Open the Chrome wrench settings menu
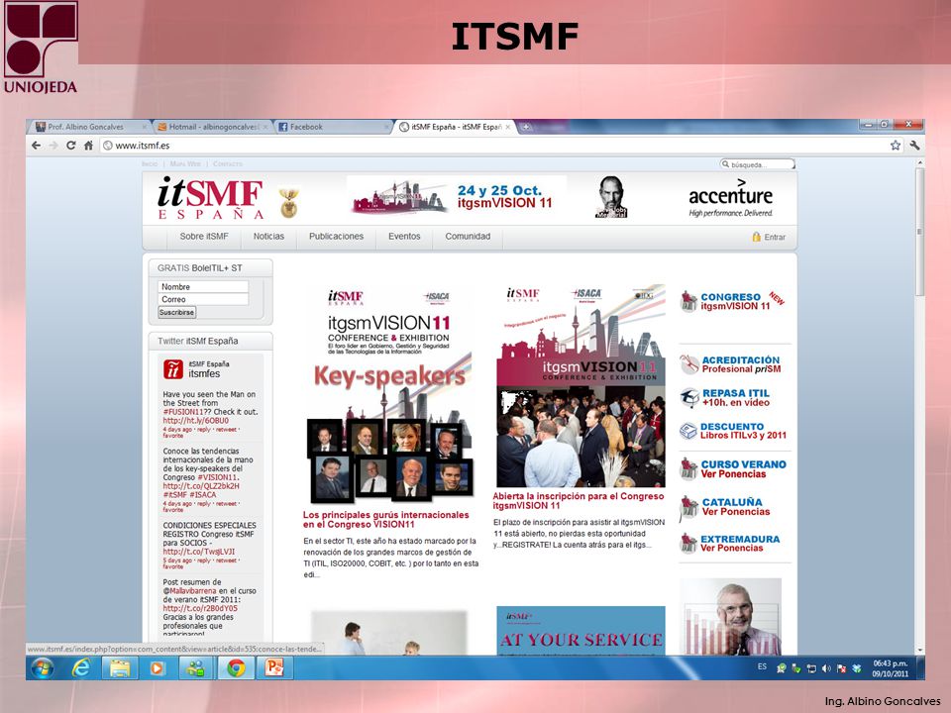 click(914, 146)
